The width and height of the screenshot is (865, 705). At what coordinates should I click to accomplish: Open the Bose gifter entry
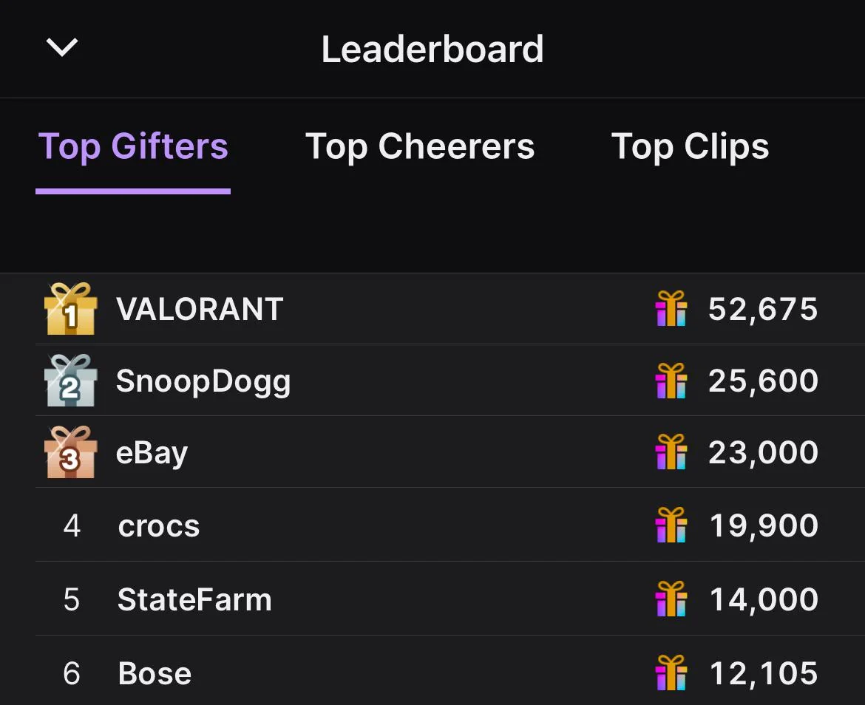(155, 673)
